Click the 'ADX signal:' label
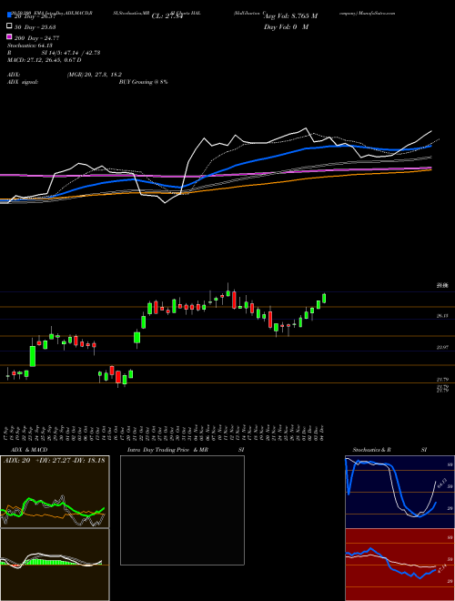 pos(23,82)
